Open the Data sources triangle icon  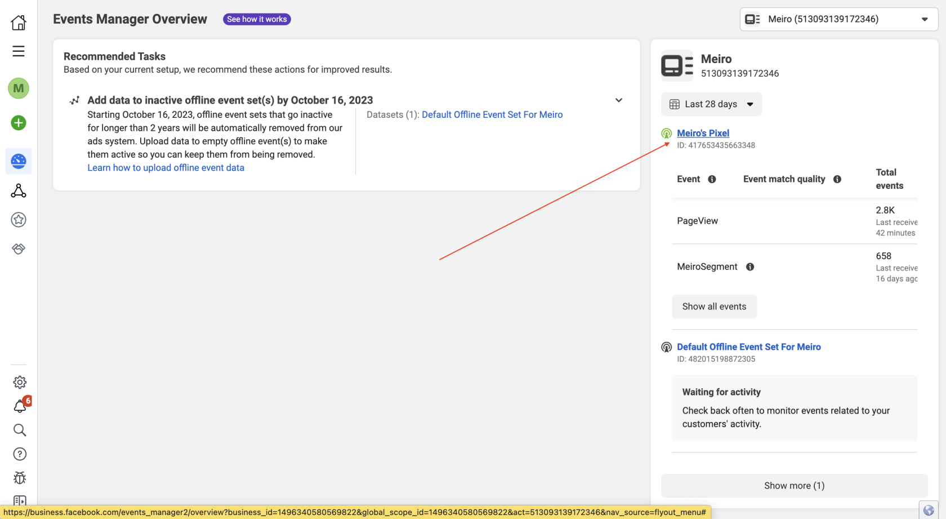pyautogui.click(x=19, y=191)
